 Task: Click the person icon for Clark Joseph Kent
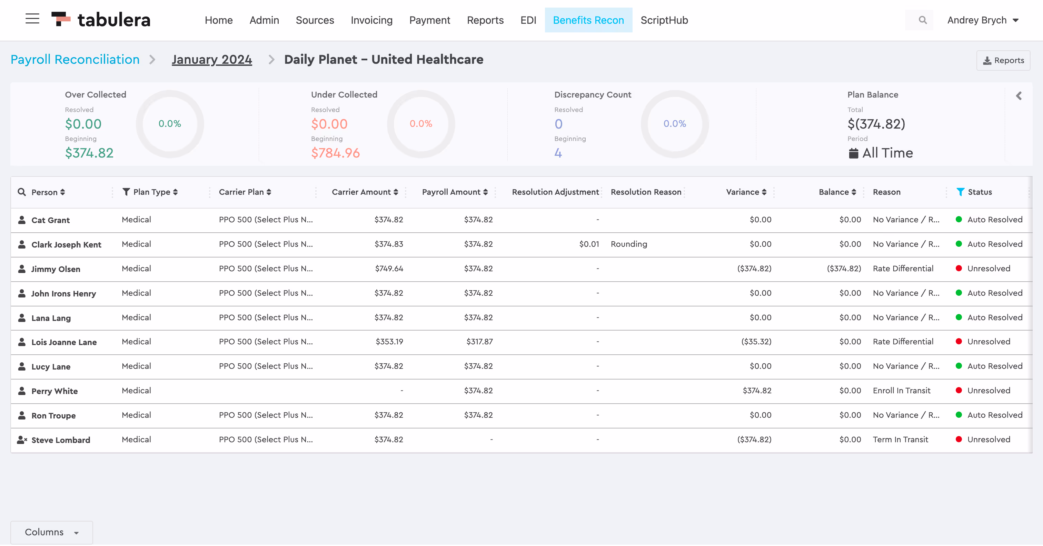pyautogui.click(x=22, y=244)
